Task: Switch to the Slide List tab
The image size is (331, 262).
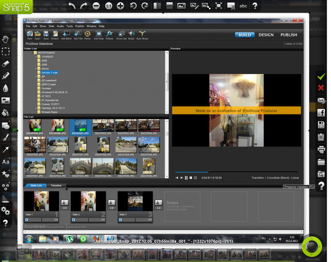Action: pos(36,185)
